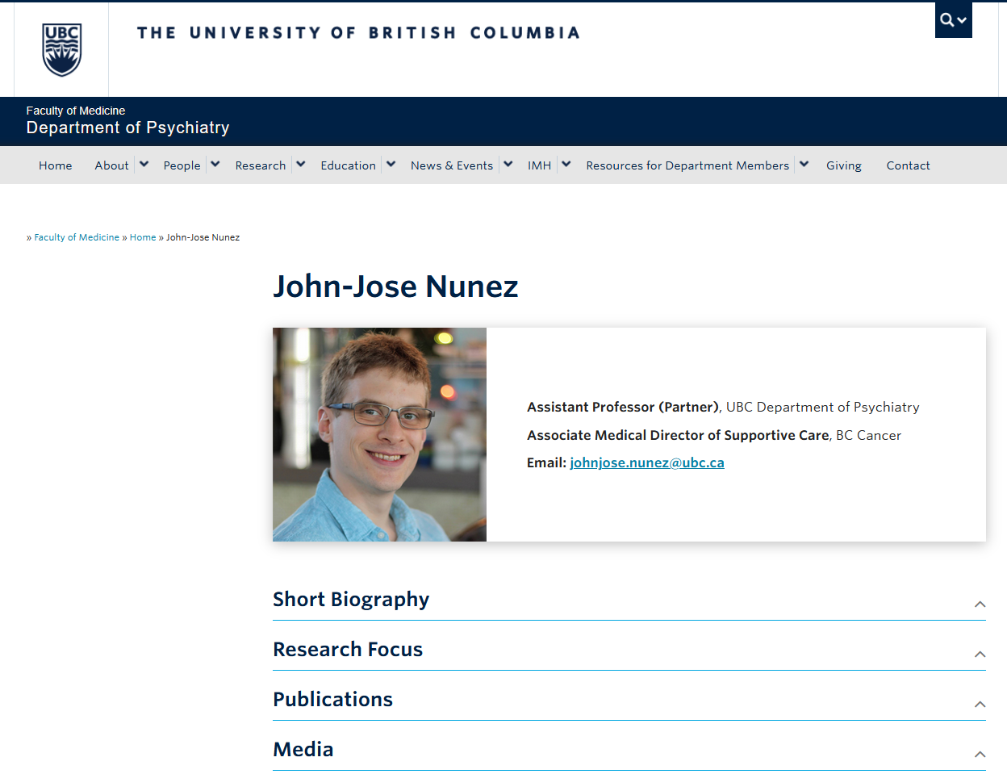Open the About menu item

point(111,165)
